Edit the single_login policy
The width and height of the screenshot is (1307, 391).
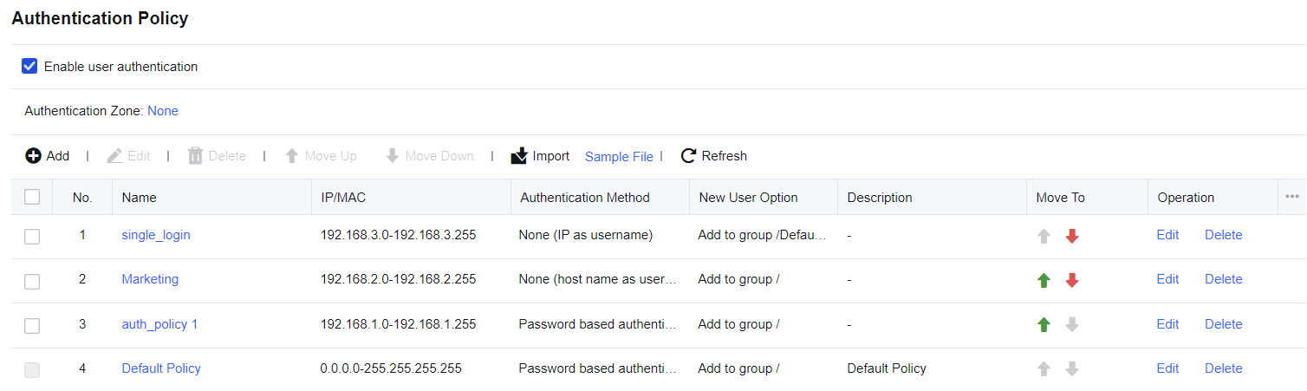click(1167, 235)
